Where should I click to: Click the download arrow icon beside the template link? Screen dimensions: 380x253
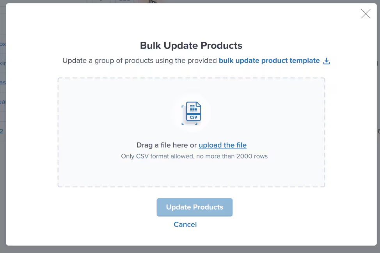pos(327,61)
